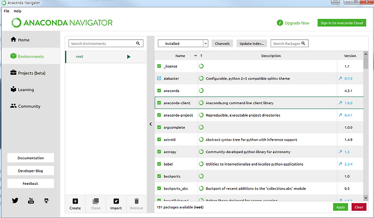This screenshot has height=218, width=374.
Task: Clear the pending package changes
Action: point(359,207)
